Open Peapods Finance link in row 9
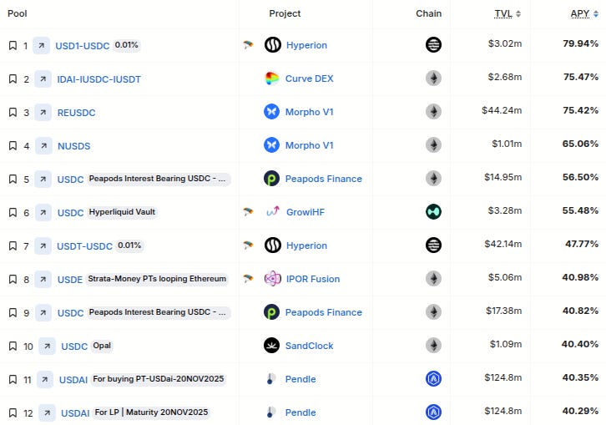The height and width of the screenshot is (425, 606). coord(324,312)
